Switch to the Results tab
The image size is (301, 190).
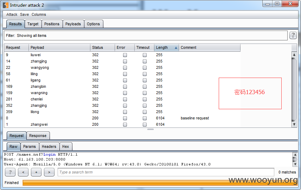coord(15,24)
